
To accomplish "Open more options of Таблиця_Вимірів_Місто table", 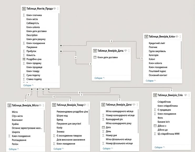I will [43, 105].
